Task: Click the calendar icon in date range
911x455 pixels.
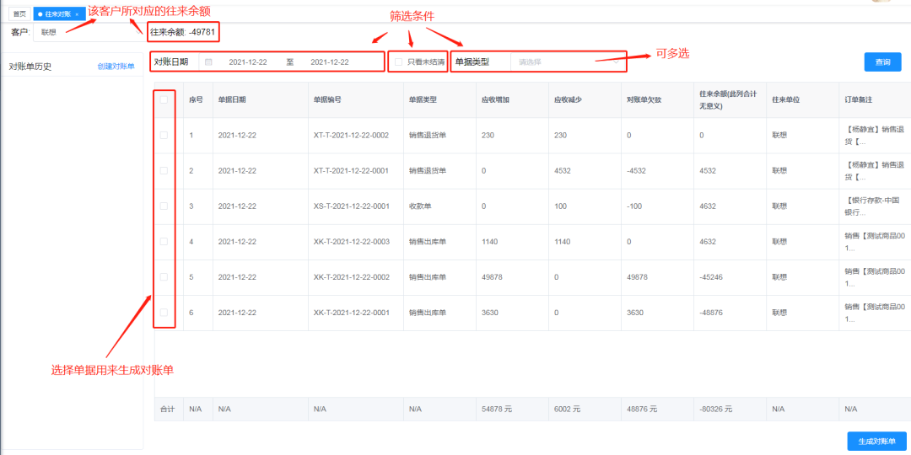Action: click(x=208, y=62)
